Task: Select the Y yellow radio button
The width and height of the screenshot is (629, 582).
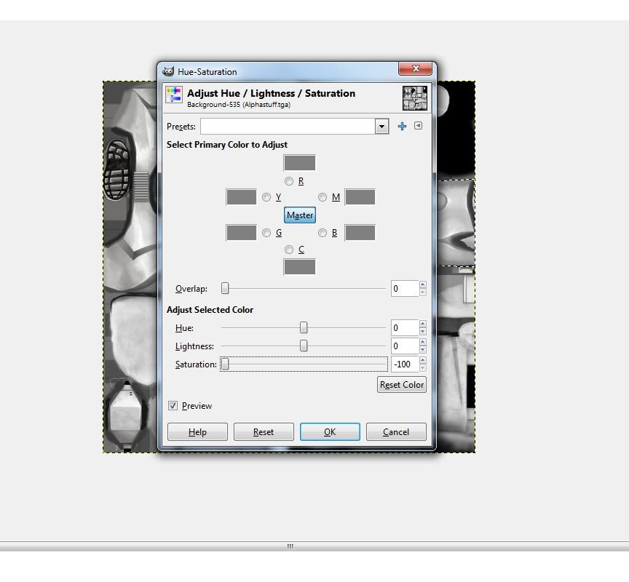Action: [x=266, y=197]
